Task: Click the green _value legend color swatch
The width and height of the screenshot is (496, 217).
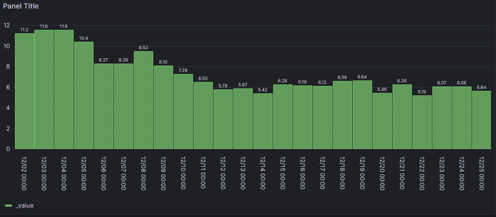Action: (8, 205)
